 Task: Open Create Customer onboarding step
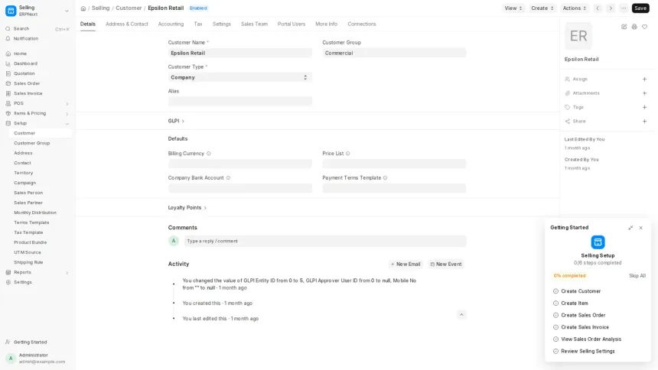pyautogui.click(x=581, y=291)
